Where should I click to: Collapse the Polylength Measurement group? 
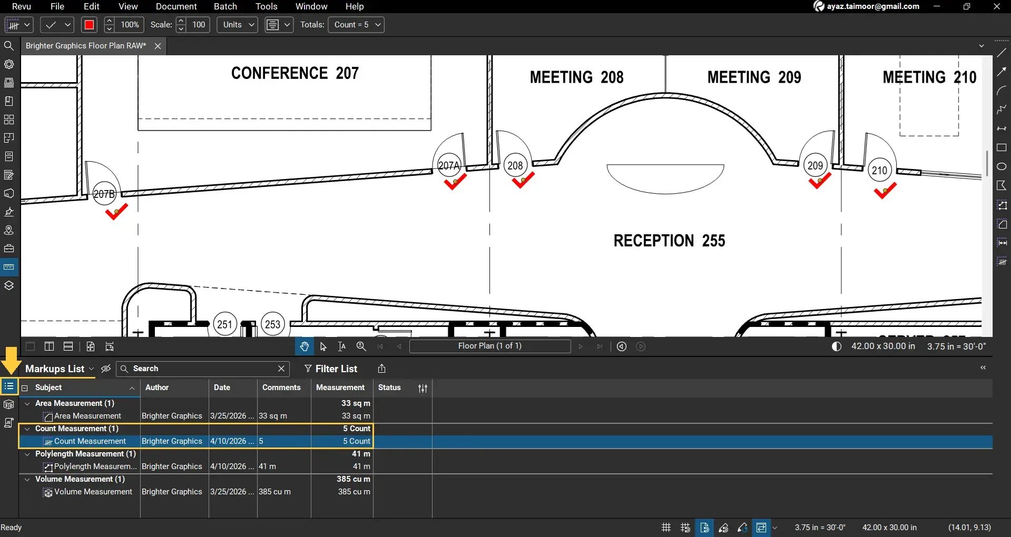click(27, 454)
